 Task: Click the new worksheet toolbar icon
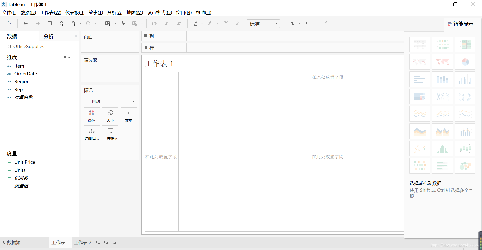(x=108, y=23)
